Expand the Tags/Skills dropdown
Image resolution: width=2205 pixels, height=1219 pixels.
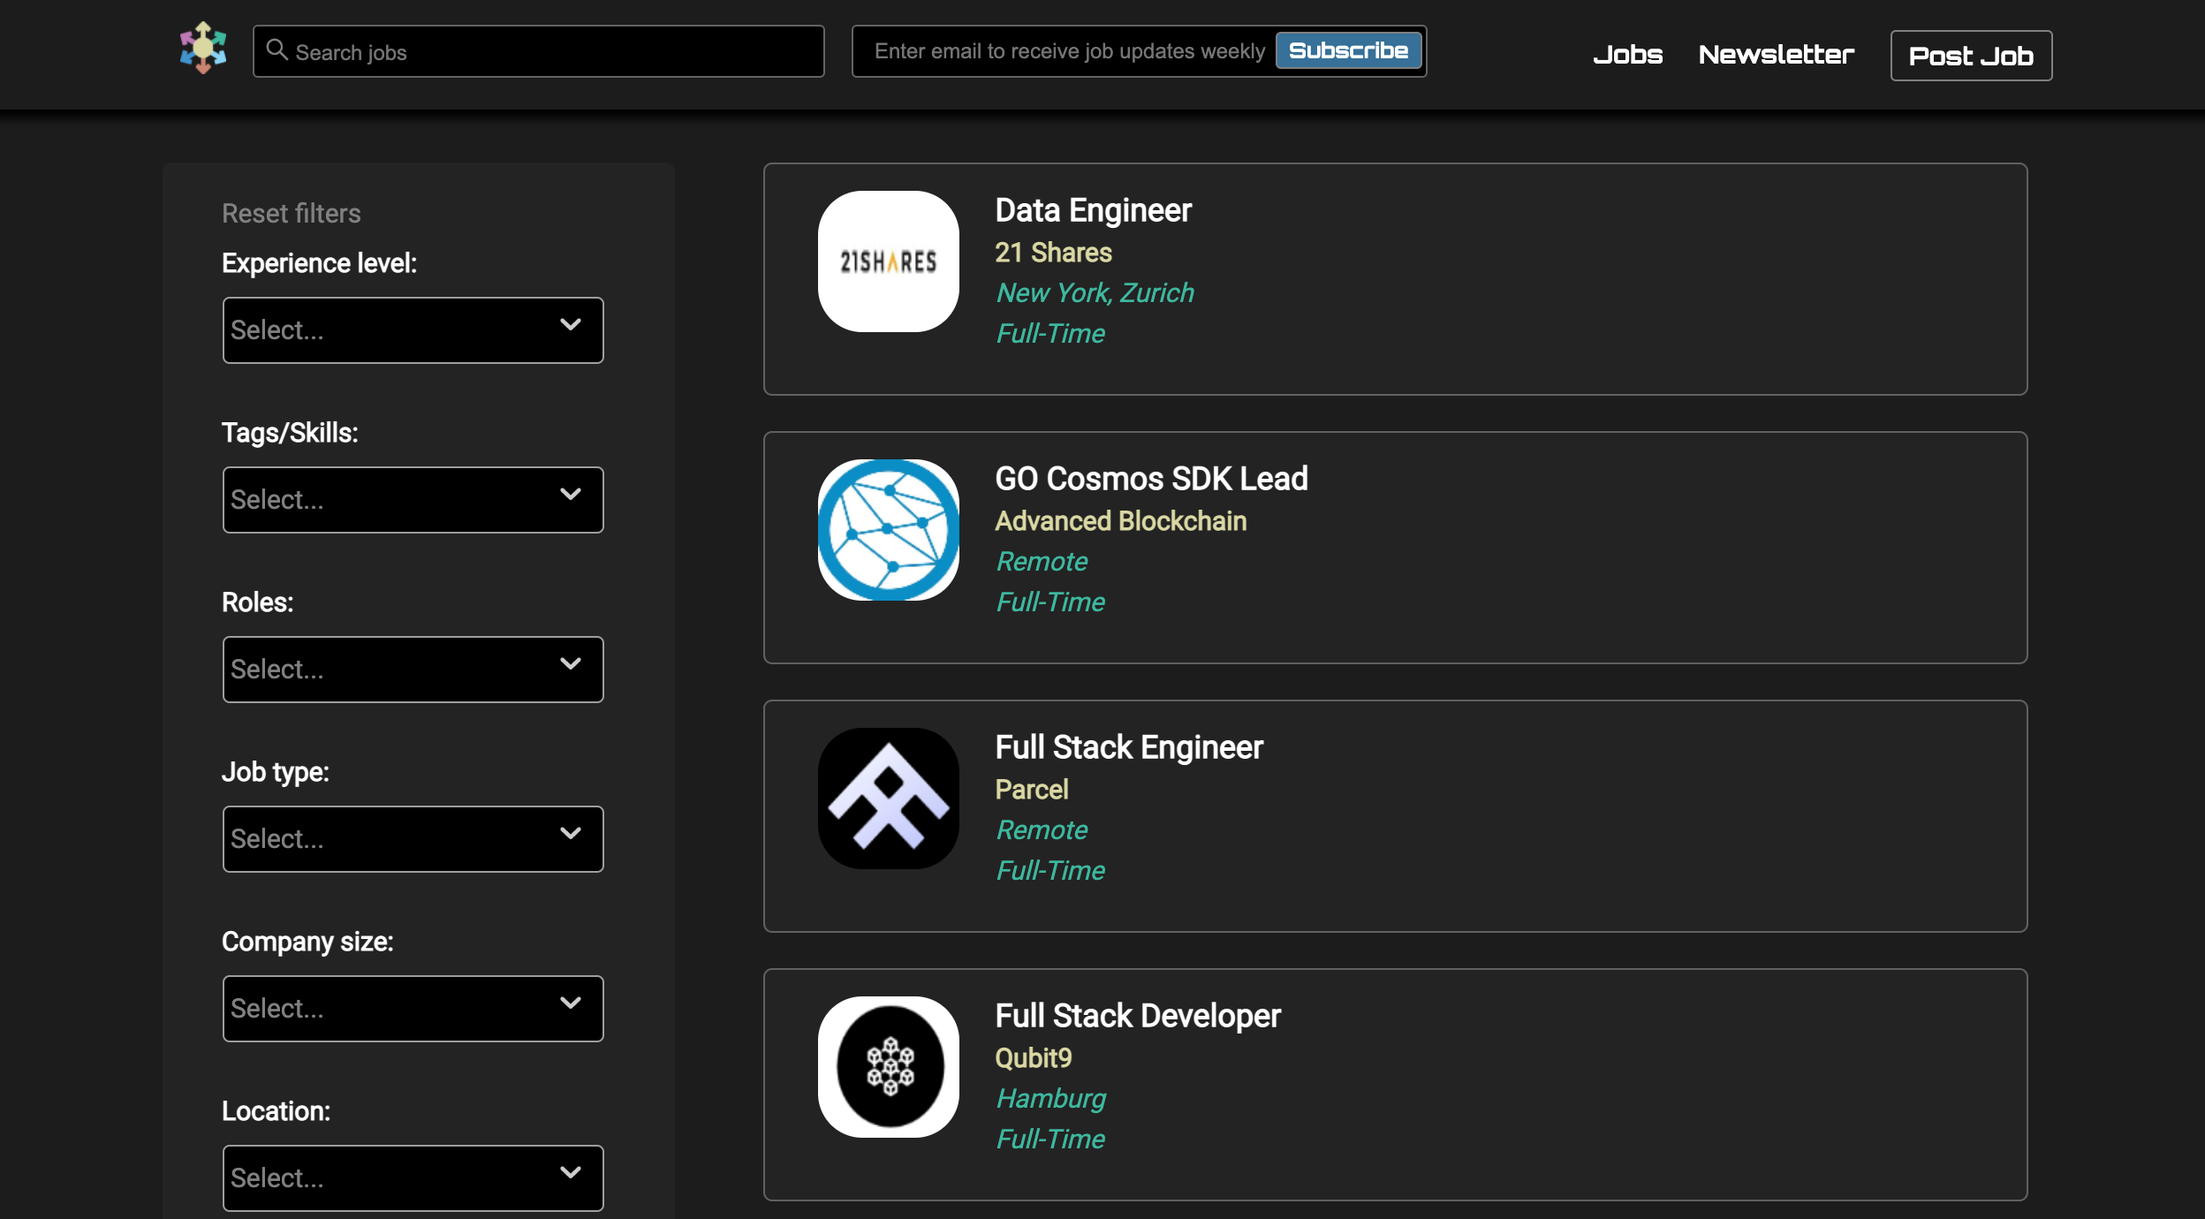413,500
